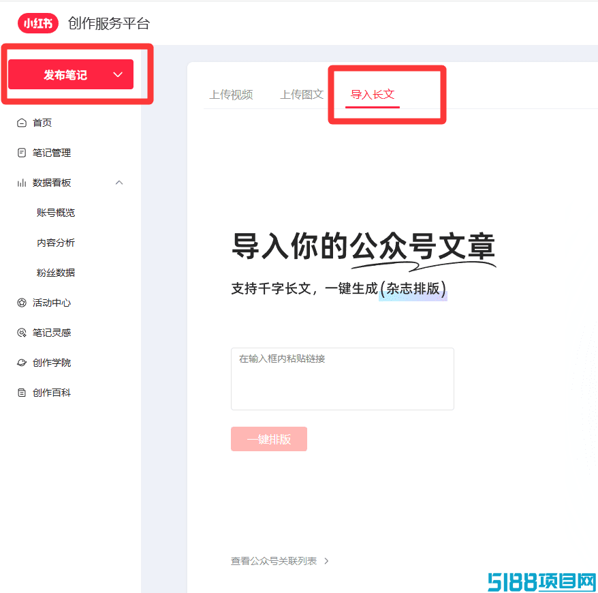Viewport: 598px width, 593px height.
Task: Click the 首页 home icon
Action: click(x=22, y=123)
